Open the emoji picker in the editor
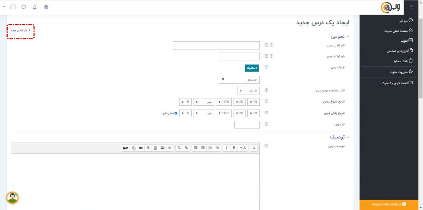 pyautogui.click(x=170, y=148)
